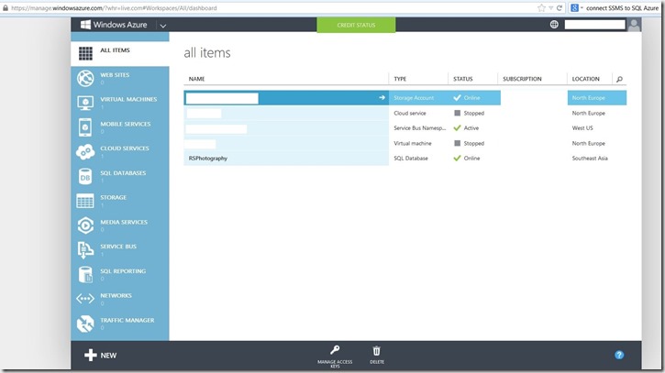Image resolution: width=665 pixels, height=373 pixels.
Task: Open the RSPhotography SQL database
Action: [208, 158]
